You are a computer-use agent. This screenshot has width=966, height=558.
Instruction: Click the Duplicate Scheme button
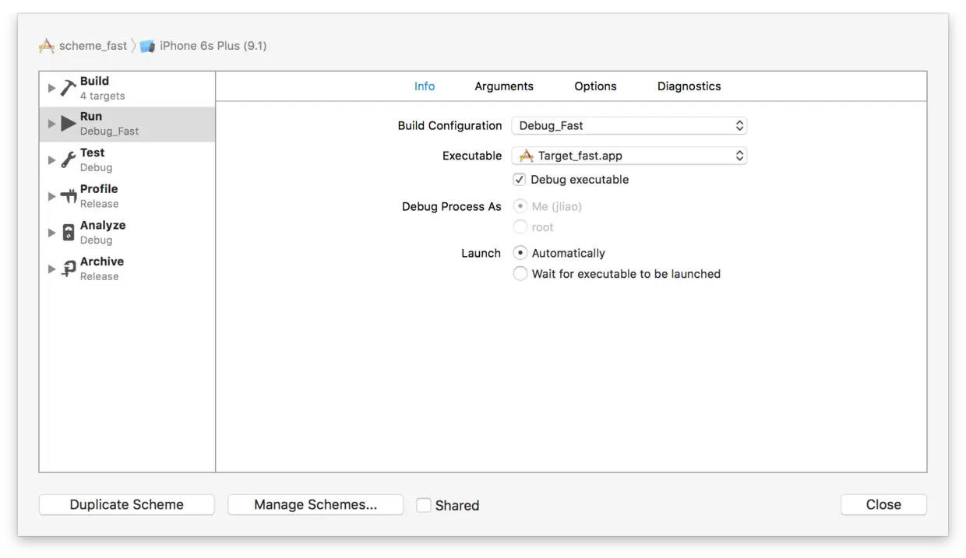point(127,504)
